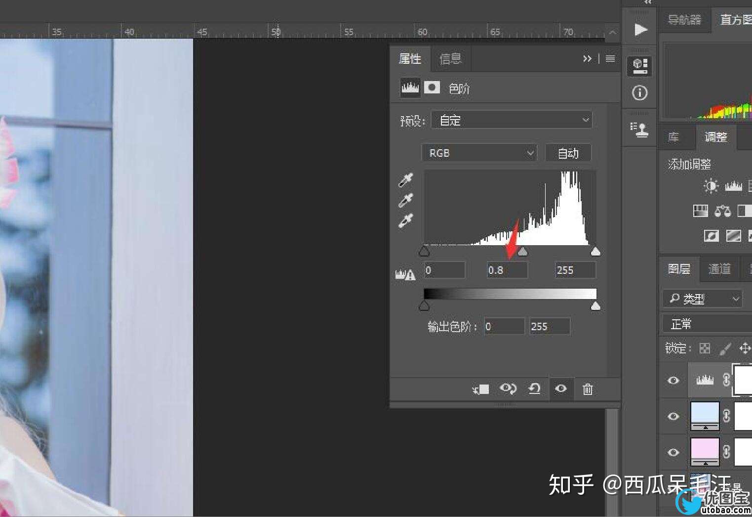Click the output white slider handle
Screen dimensions: 752x517
tap(596, 306)
